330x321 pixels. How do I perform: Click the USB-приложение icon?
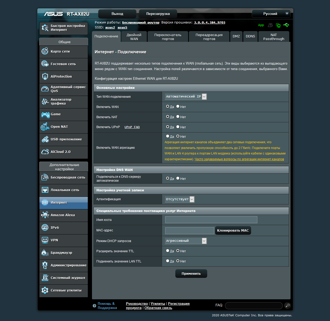45,139
